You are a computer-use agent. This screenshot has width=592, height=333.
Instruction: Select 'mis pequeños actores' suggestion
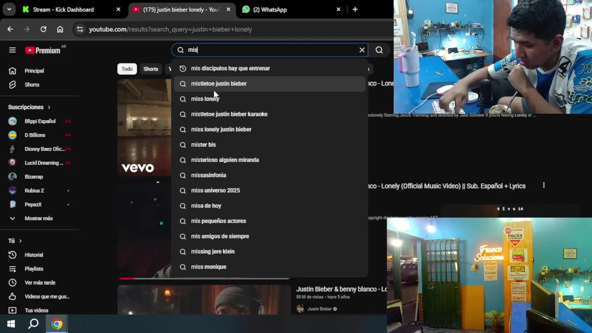[270, 221]
